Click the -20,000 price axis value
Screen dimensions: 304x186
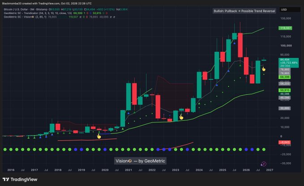[x=286, y=154]
